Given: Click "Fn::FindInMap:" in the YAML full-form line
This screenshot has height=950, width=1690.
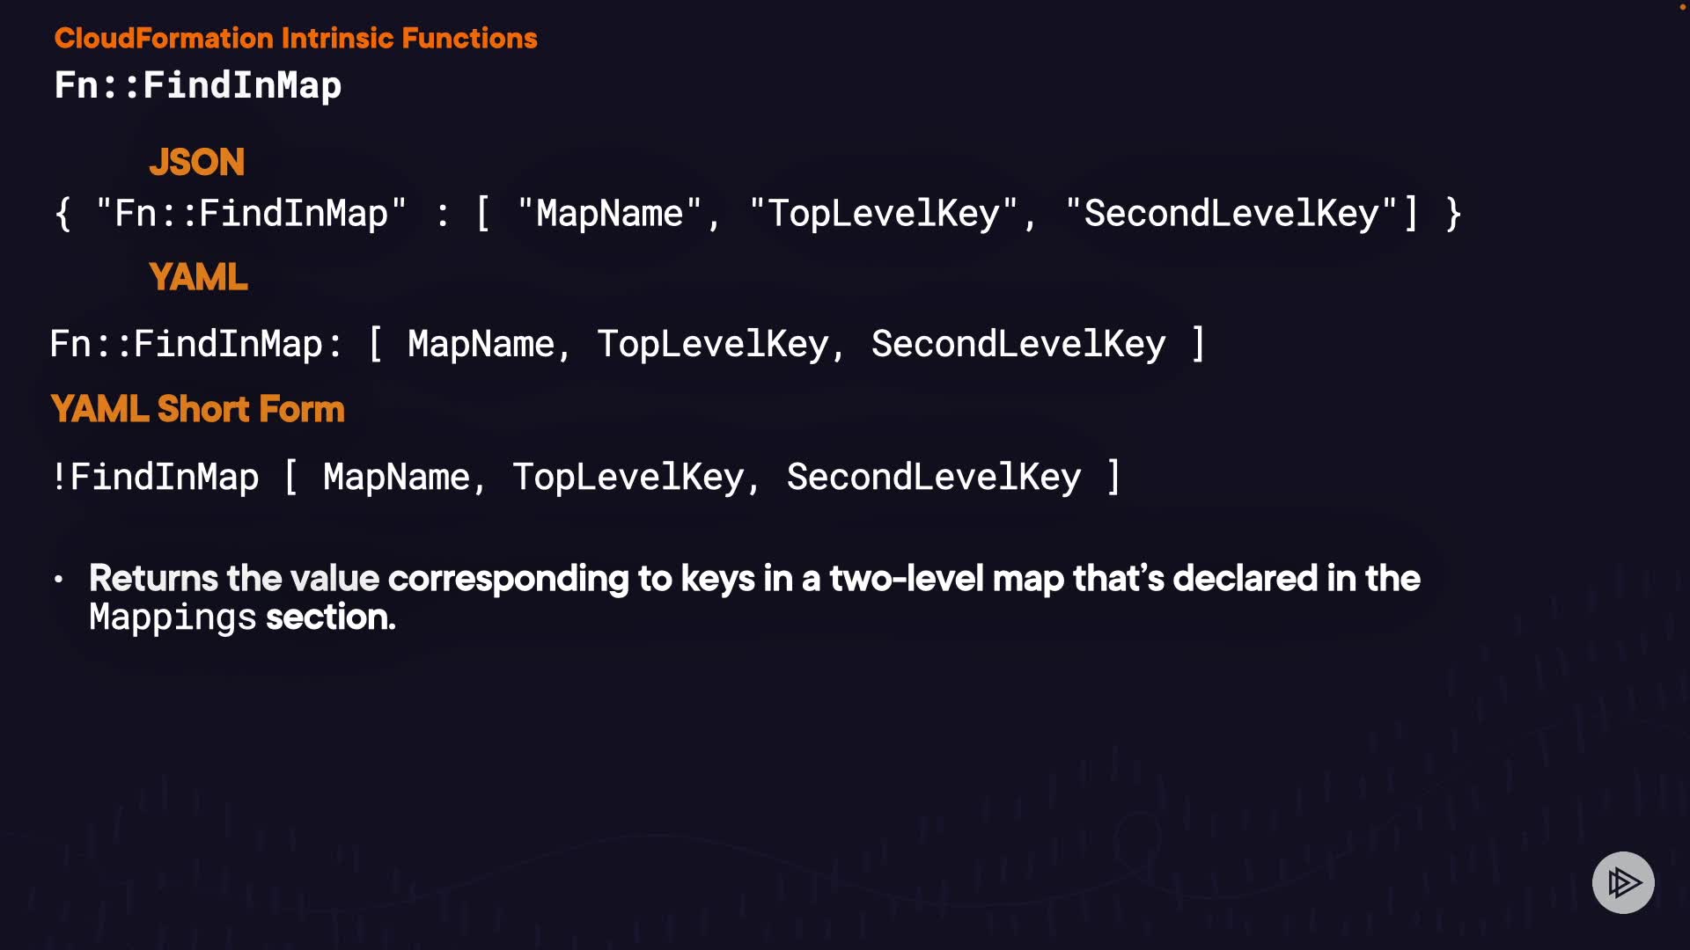Looking at the screenshot, I should coord(195,344).
